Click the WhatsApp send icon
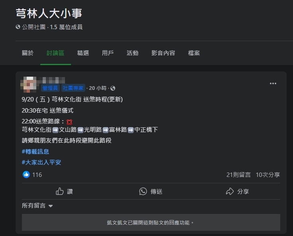This screenshot has height=236, width=293. coord(143,191)
